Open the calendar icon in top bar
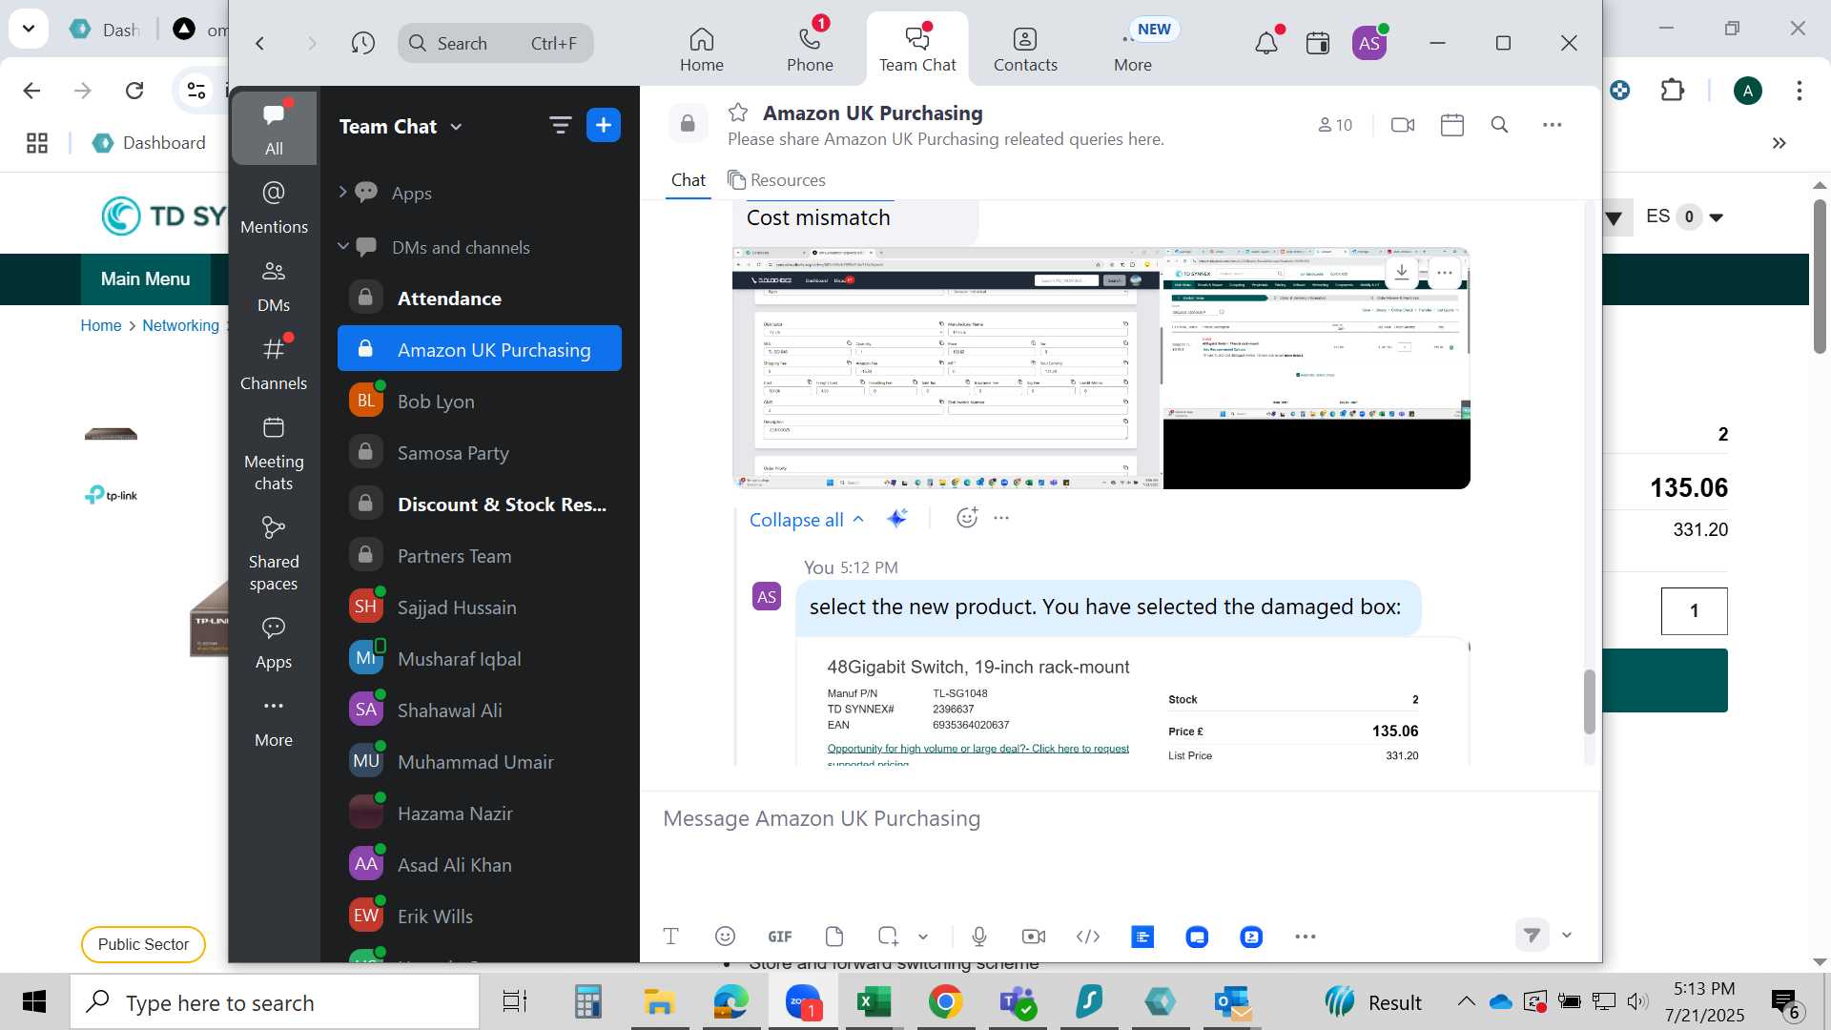Image resolution: width=1831 pixels, height=1030 pixels. 1318,43
